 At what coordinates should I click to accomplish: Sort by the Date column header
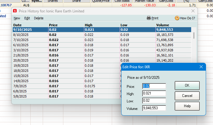coord(17,25)
